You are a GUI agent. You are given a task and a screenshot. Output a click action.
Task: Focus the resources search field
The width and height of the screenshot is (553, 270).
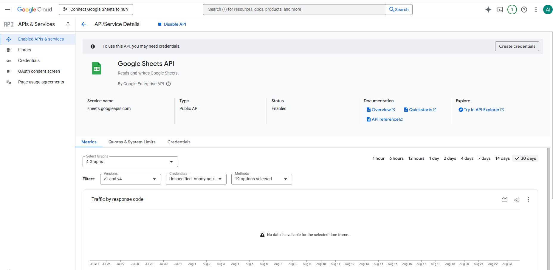point(294,10)
